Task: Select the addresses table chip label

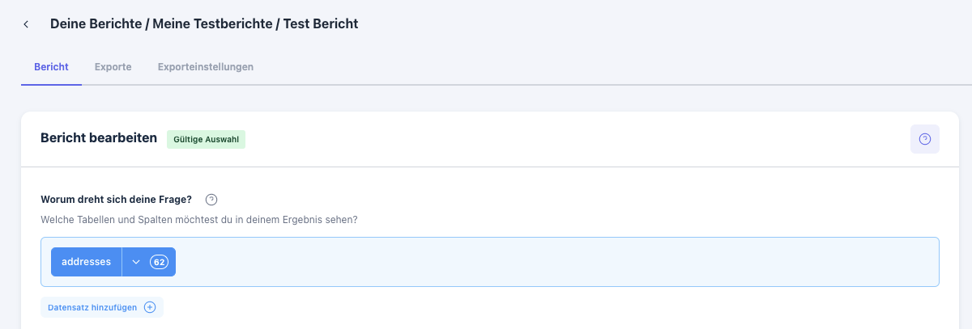Action: pos(86,262)
